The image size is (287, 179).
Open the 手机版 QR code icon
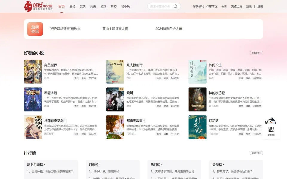coord(271,129)
